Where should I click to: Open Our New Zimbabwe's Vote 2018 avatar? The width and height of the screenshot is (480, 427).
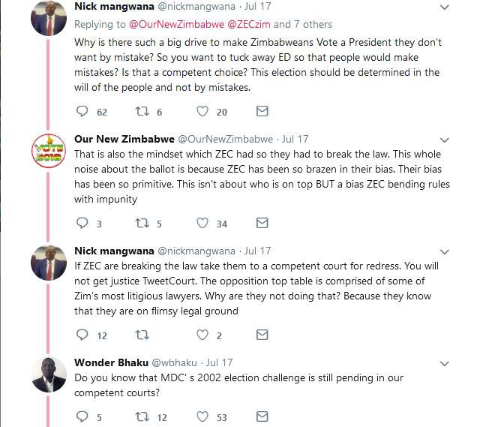[x=50, y=153]
